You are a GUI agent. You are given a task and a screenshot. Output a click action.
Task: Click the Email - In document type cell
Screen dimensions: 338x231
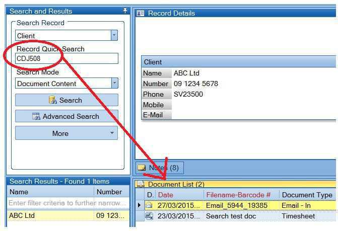click(x=308, y=205)
